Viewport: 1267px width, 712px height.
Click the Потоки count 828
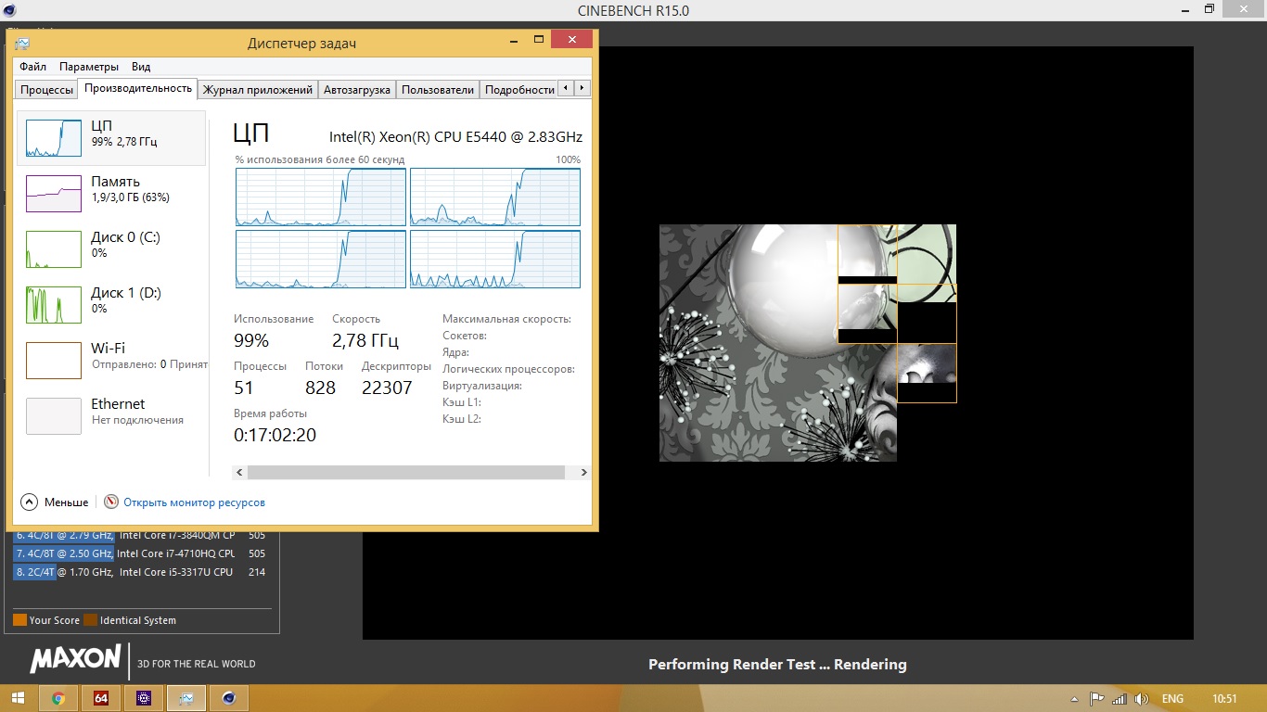320,388
